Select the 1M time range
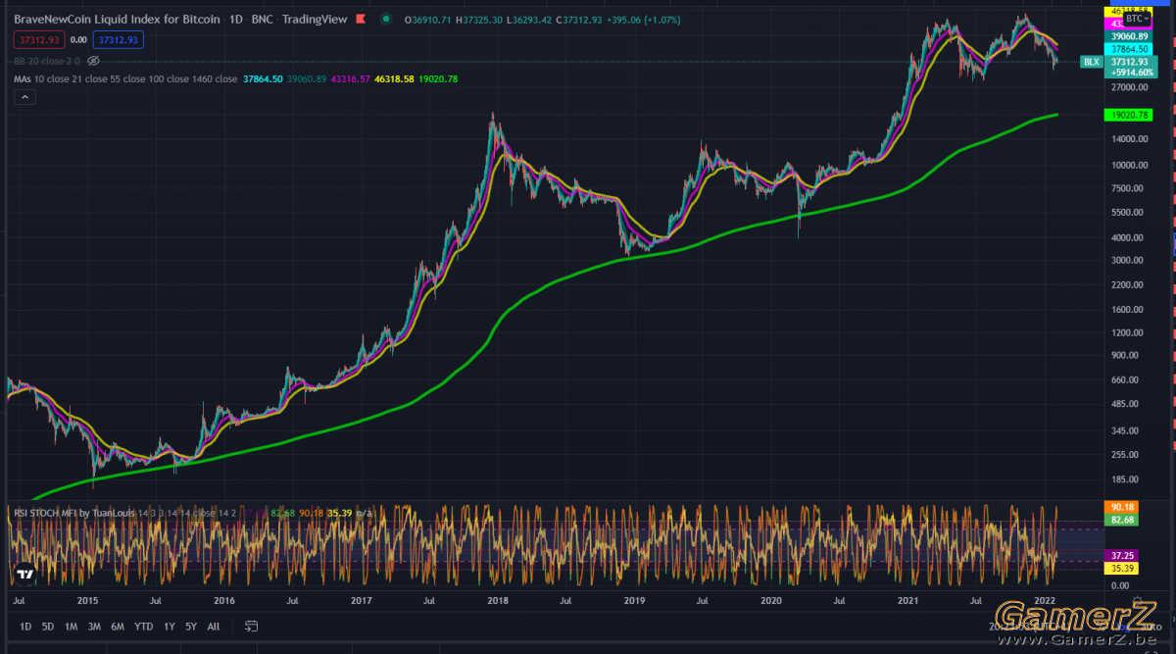 (x=71, y=626)
